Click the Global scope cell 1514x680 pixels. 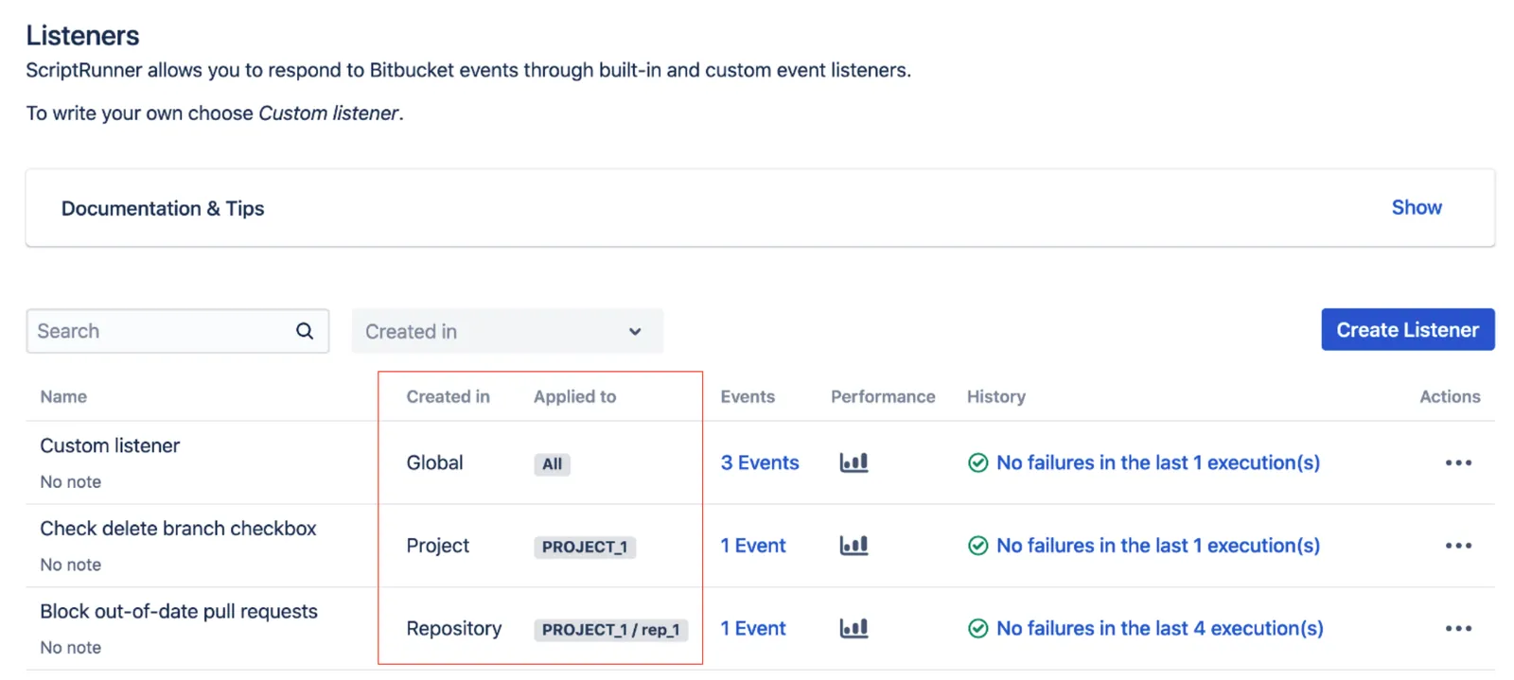pyautogui.click(x=434, y=462)
